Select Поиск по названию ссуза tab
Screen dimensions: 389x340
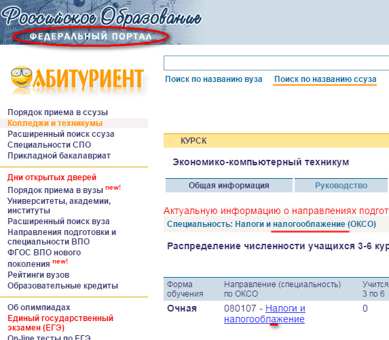coord(325,79)
